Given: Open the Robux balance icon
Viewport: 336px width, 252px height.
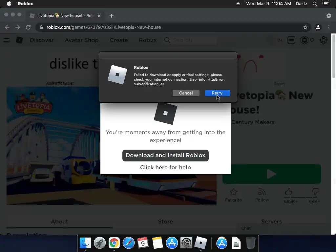Looking at the screenshot, I should [304, 40].
